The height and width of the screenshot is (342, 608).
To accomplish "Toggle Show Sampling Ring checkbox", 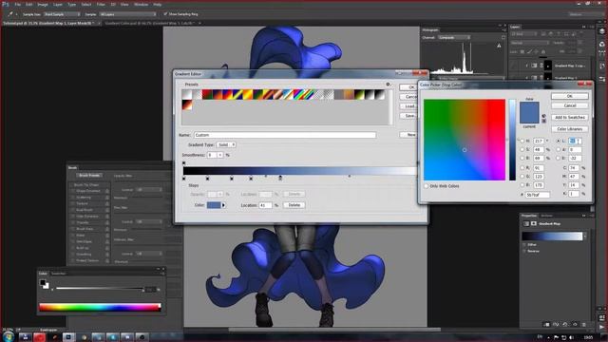I will [165, 14].
